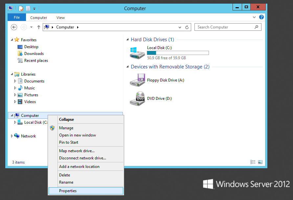293x200 pixels.
Task: Select the Music library
Action: coord(30,88)
